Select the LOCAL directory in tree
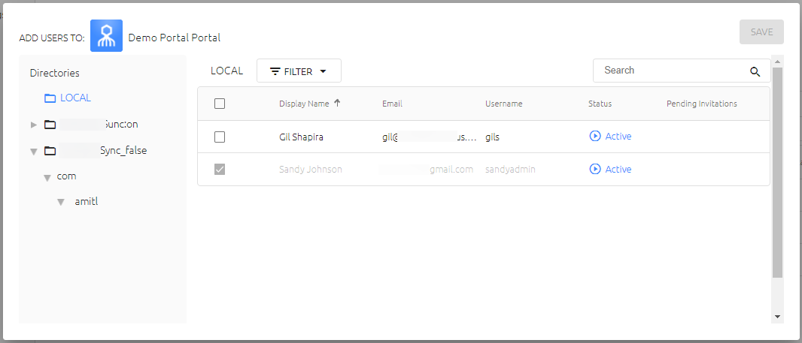802x343 pixels. click(x=75, y=98)
